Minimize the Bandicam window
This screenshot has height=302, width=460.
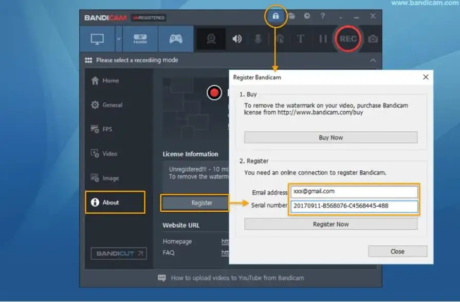[356, 17]
